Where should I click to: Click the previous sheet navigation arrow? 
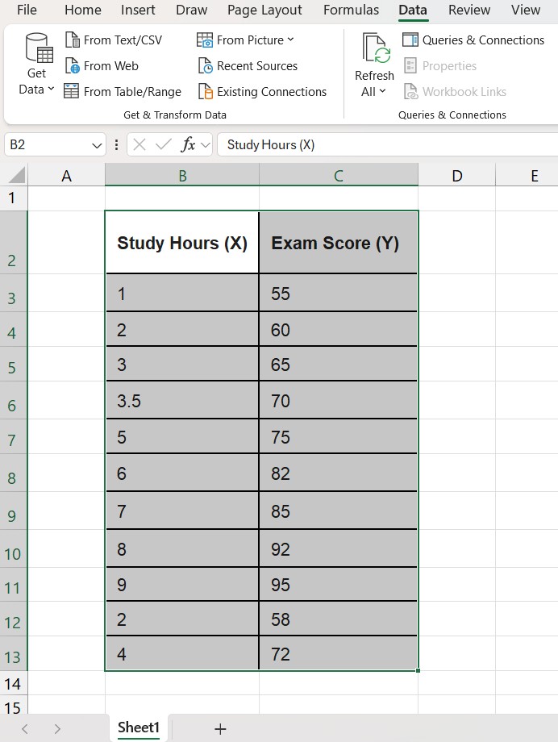tap(25, 729)
